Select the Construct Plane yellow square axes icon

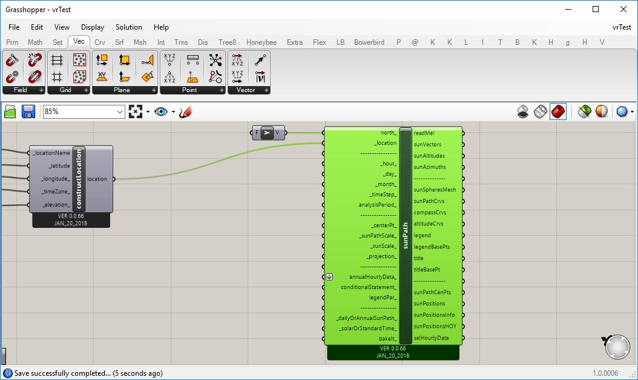tap(124, 60)
